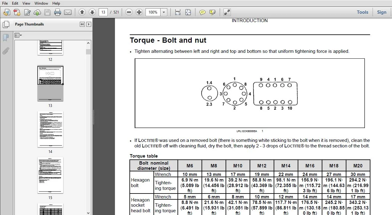Click the Print file icon

[58, 12]
